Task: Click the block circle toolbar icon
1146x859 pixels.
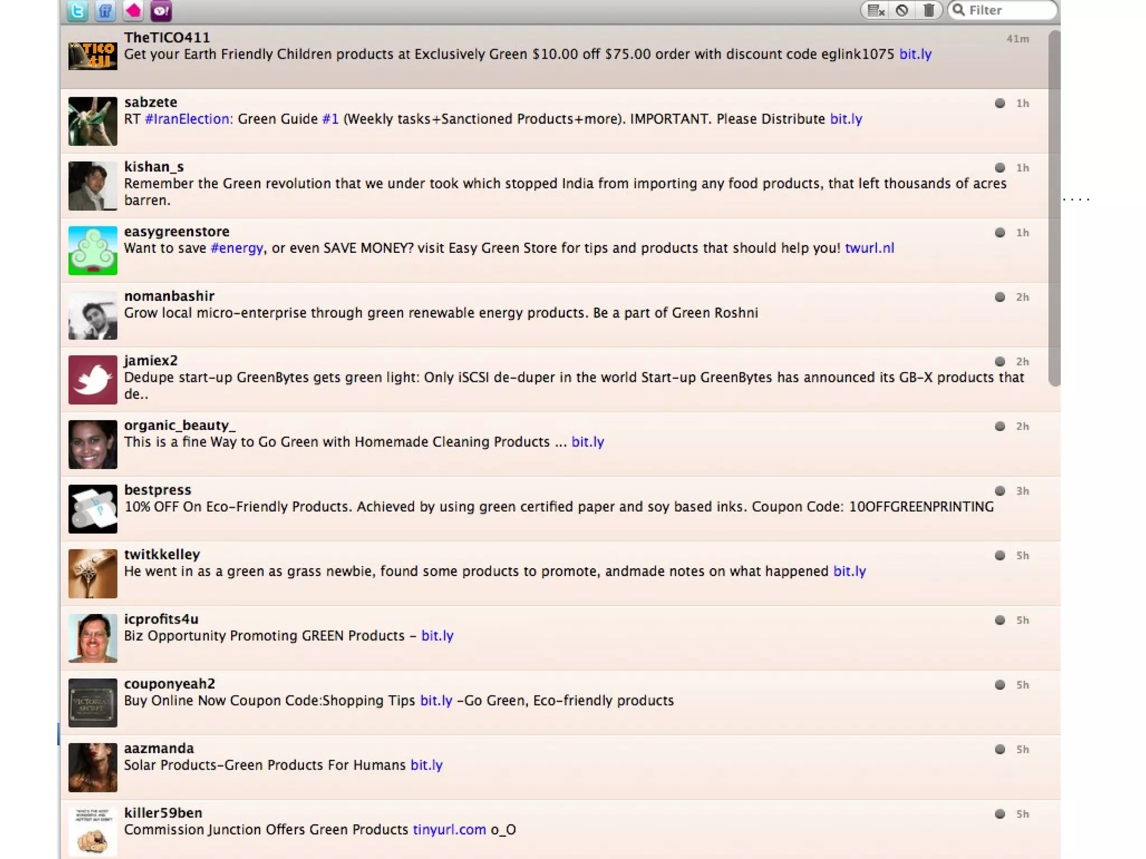Action: click(901, 10)
